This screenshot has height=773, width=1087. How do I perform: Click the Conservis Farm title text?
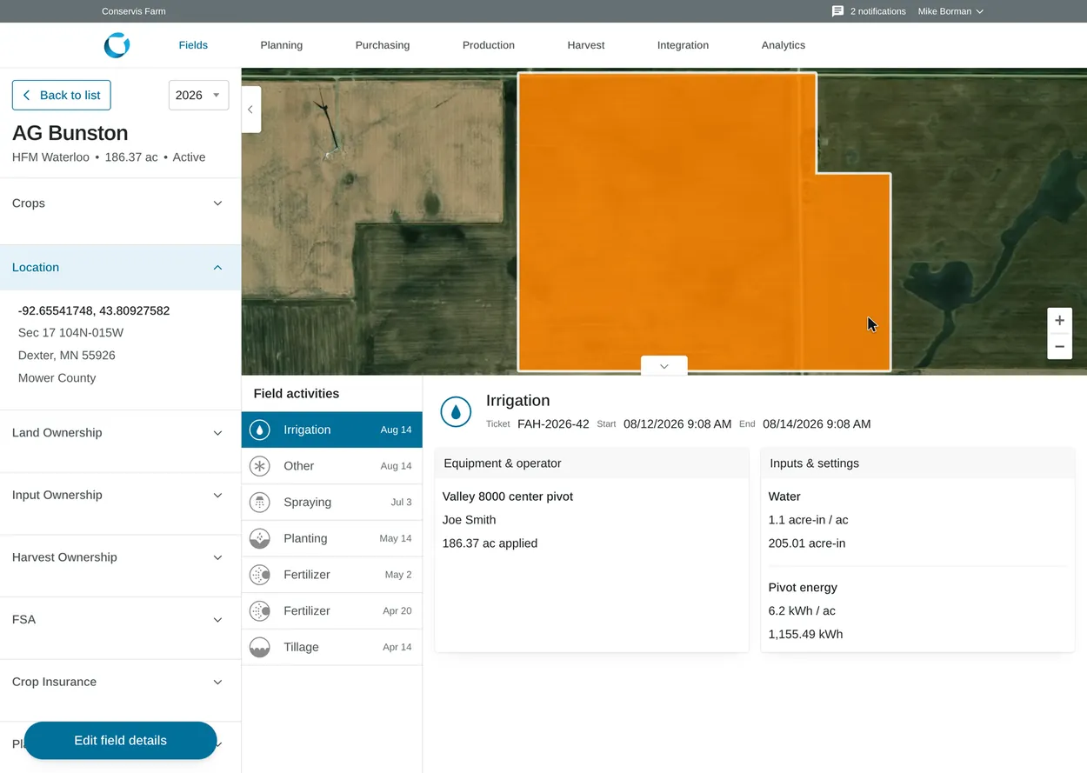pos(134,11)
